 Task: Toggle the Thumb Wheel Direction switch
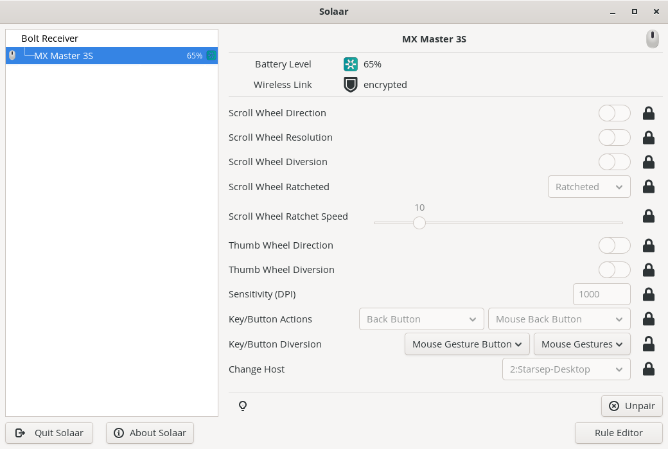tap(614, 245)
